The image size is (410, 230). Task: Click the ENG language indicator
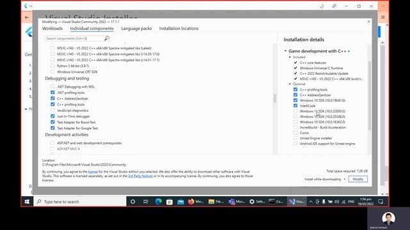(x=351, y=202)
